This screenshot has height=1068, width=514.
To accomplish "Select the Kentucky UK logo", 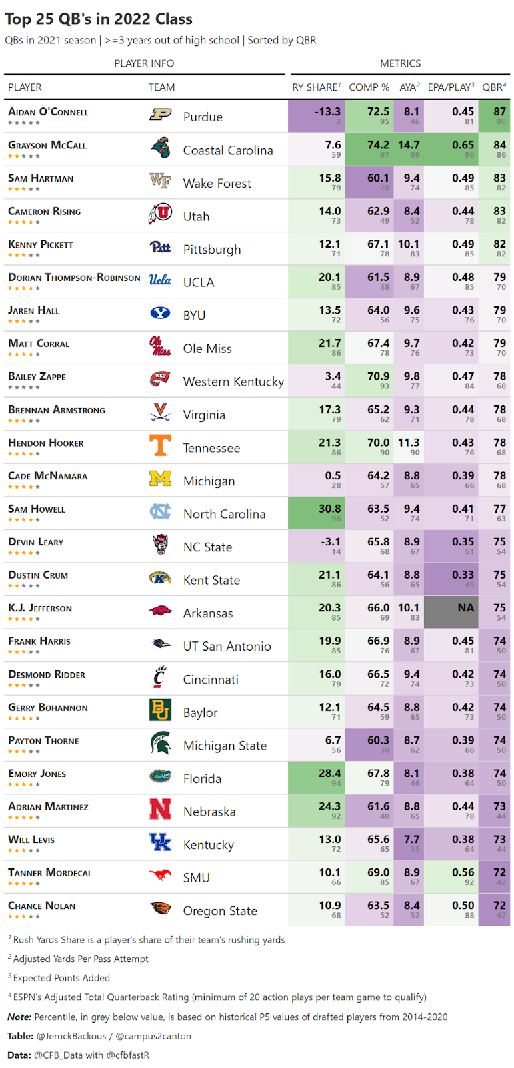I will [x=160, y=842].
